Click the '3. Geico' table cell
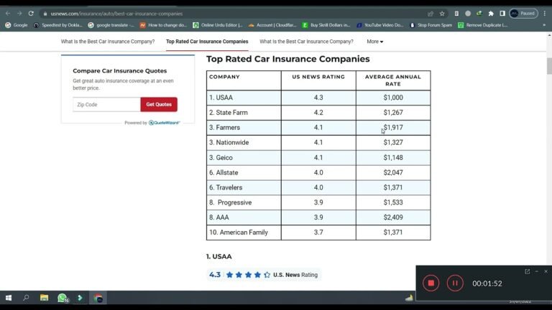The width and height of the screenshot is (552, 310). click(244, 157)
